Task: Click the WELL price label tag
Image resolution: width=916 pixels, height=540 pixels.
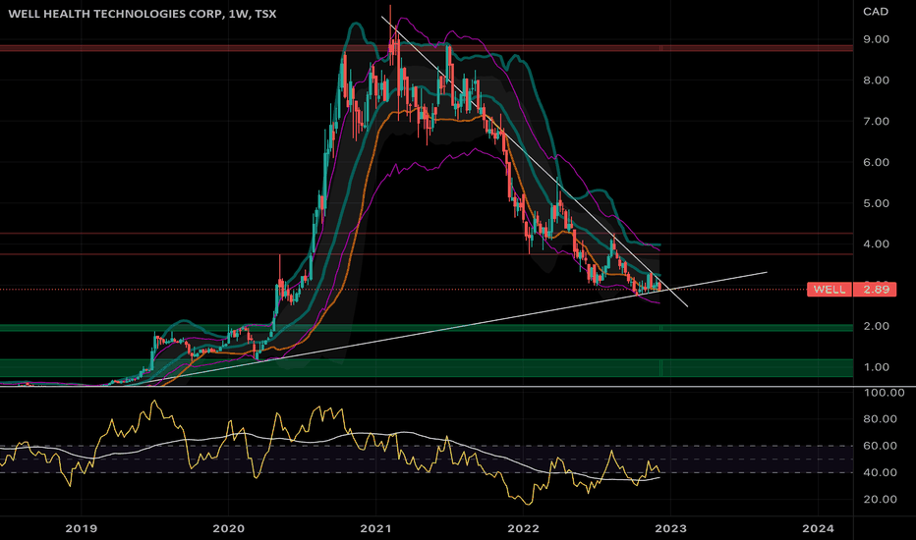Action: pos(829,290)
